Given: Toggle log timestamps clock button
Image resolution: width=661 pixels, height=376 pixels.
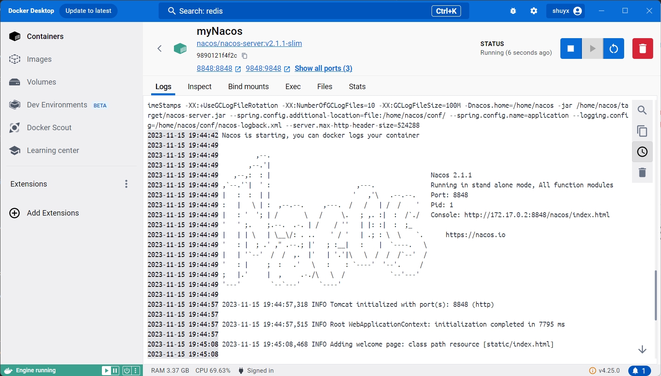Looking at the screenshot, I should (x=642, y=152).
